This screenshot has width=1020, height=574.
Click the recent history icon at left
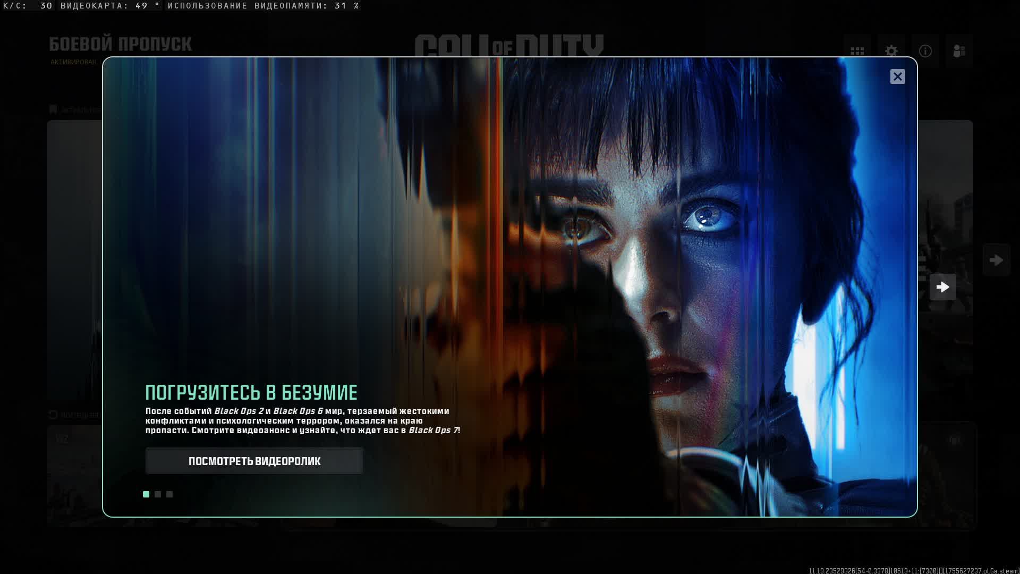click(x=53, y=415)
